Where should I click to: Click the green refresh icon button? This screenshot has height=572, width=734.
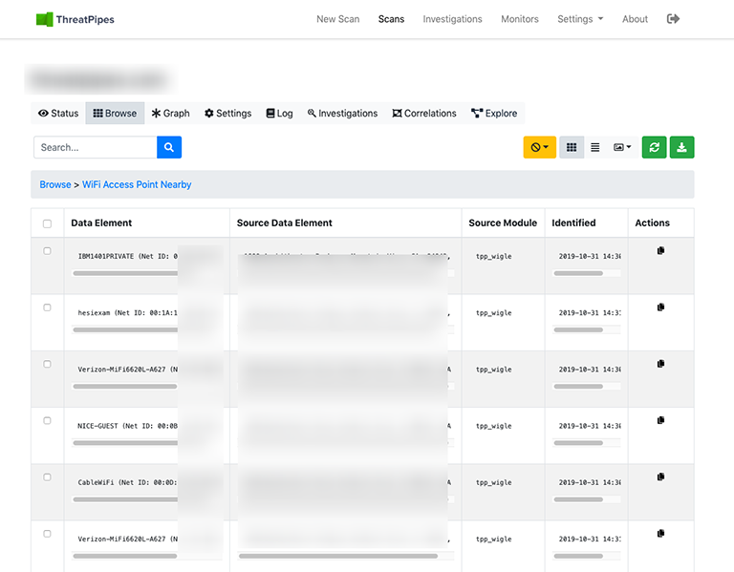[x=654, y=147]
